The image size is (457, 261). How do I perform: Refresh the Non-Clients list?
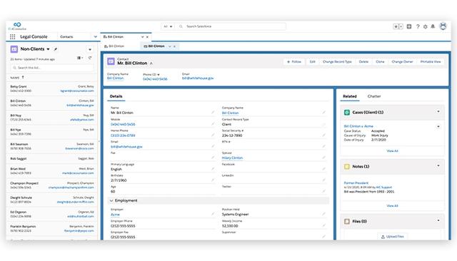tap(90, 58)
